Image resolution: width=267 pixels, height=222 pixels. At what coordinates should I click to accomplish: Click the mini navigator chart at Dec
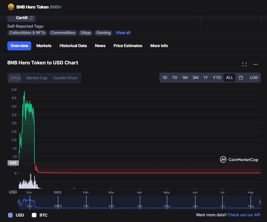pos(30,203)
